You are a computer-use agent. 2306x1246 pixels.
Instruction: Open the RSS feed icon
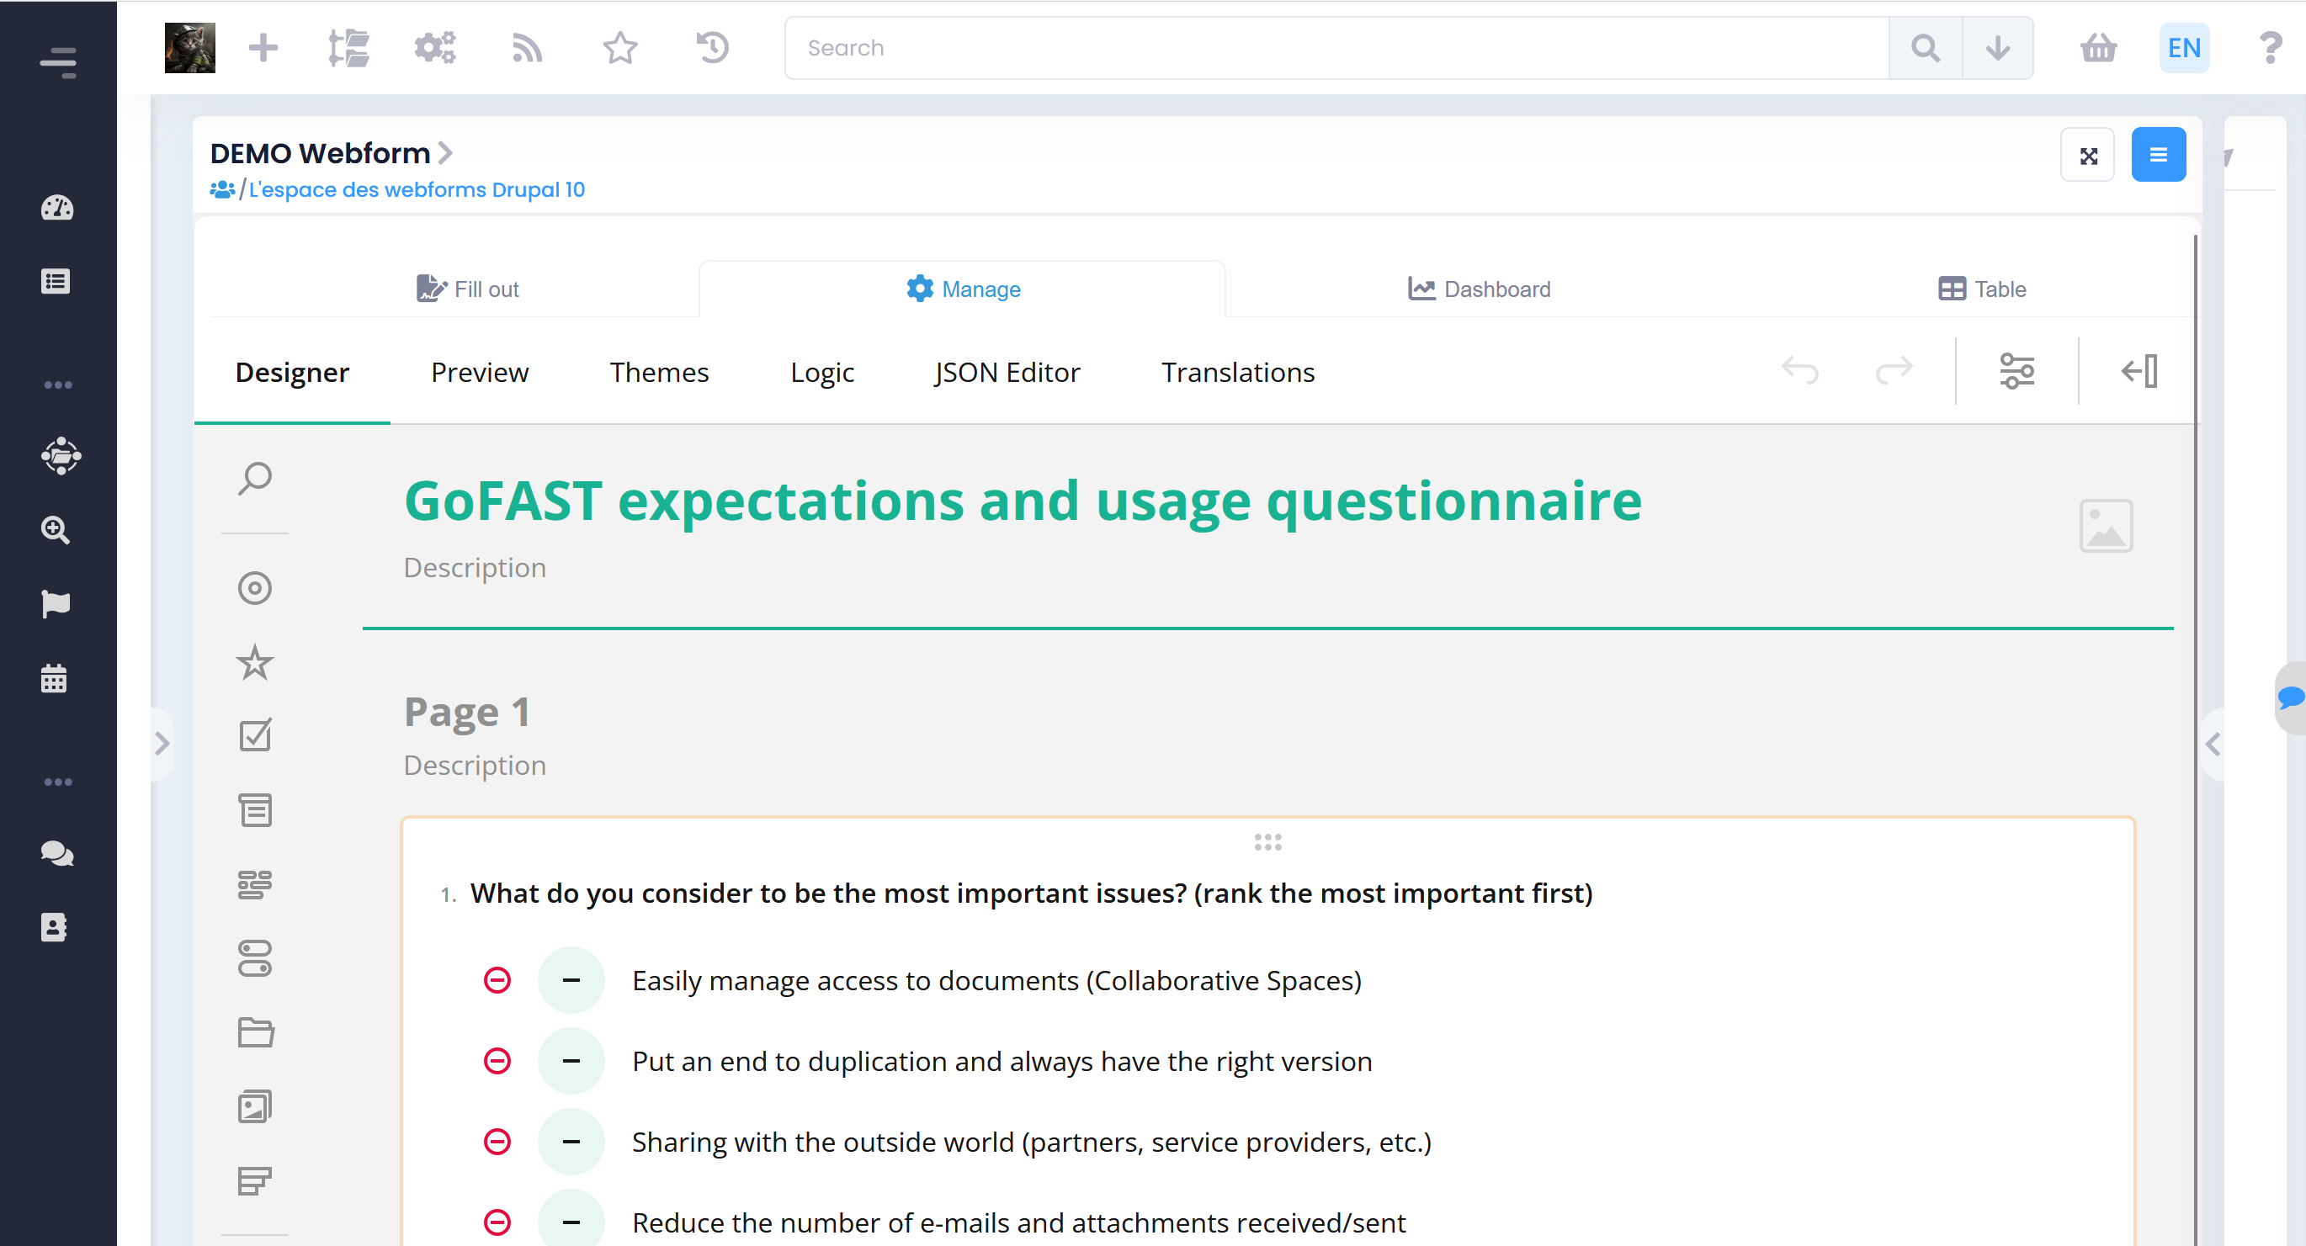coord(527,47)
